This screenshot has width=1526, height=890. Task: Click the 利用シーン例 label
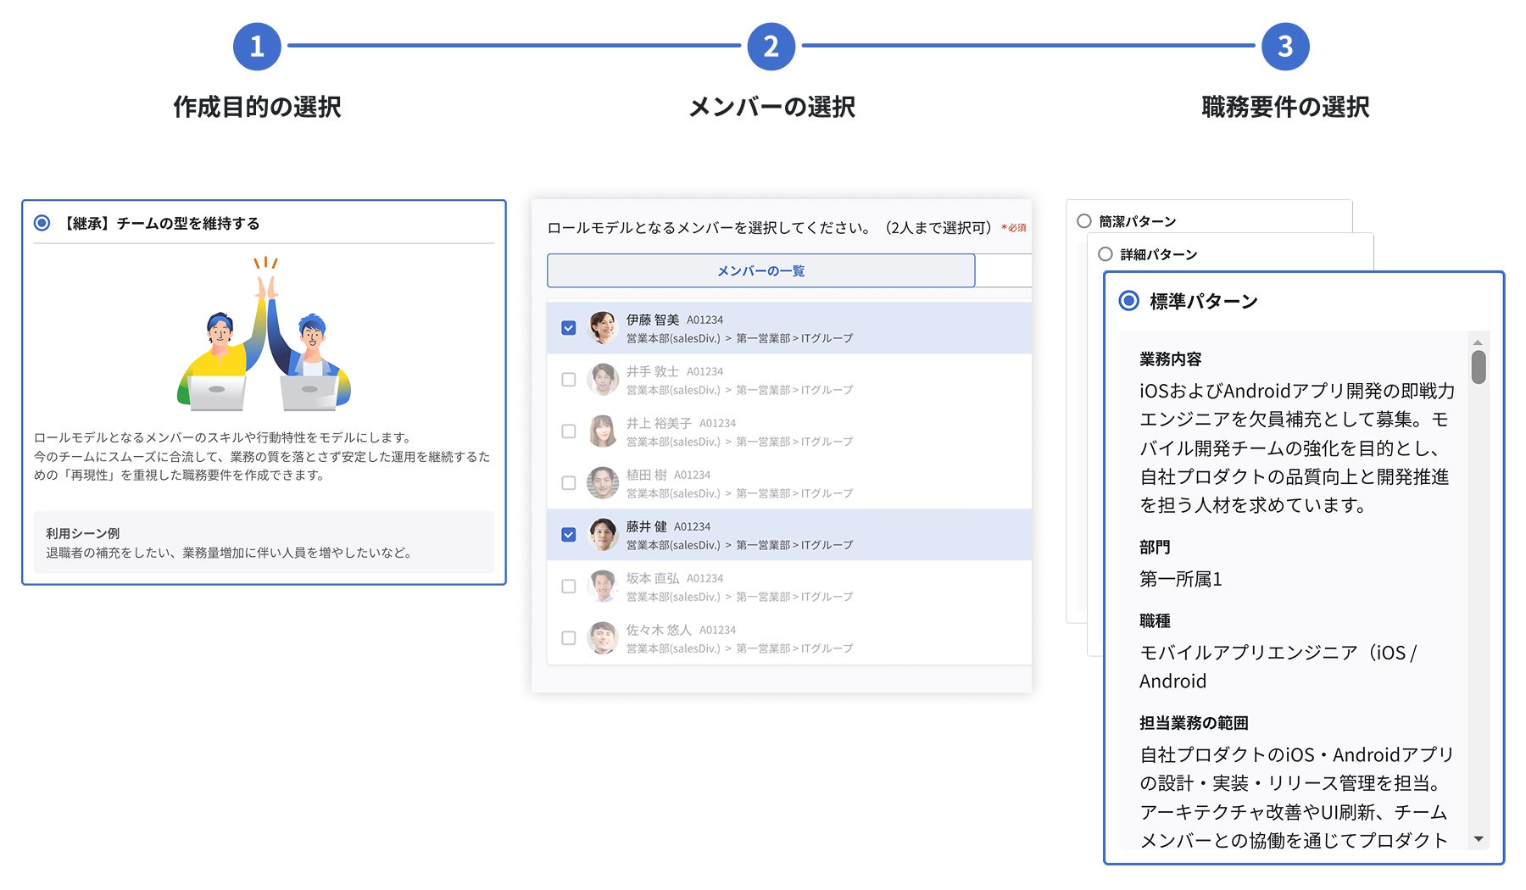coord(82,533)
